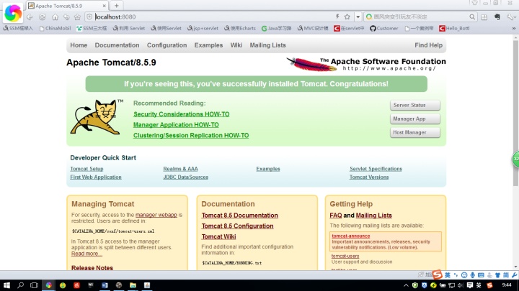This screenshot has height=291, width=519.
Task: Open the Documentation nav item
Action: click(117, 45)
